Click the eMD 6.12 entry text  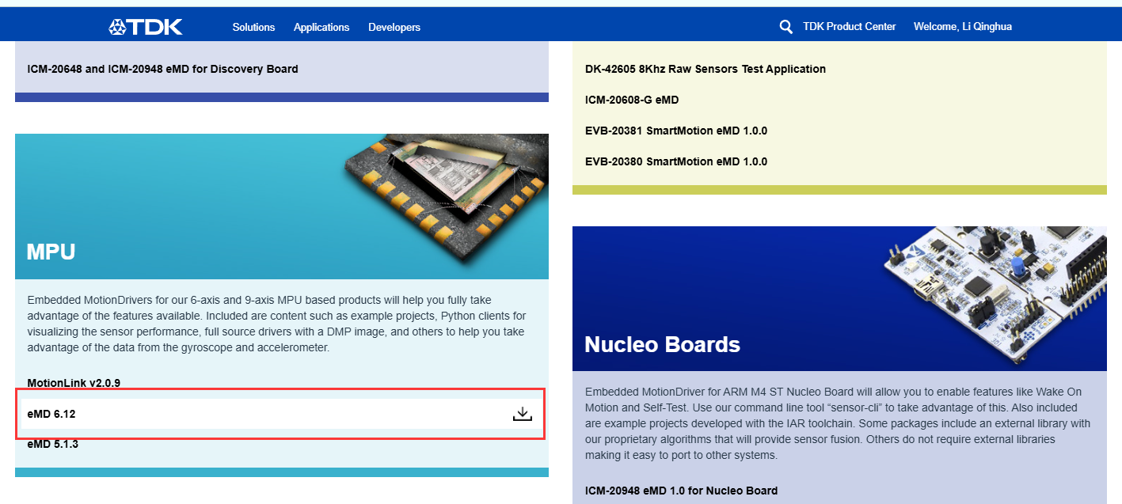pyautogui.click(x=51, y=414)
